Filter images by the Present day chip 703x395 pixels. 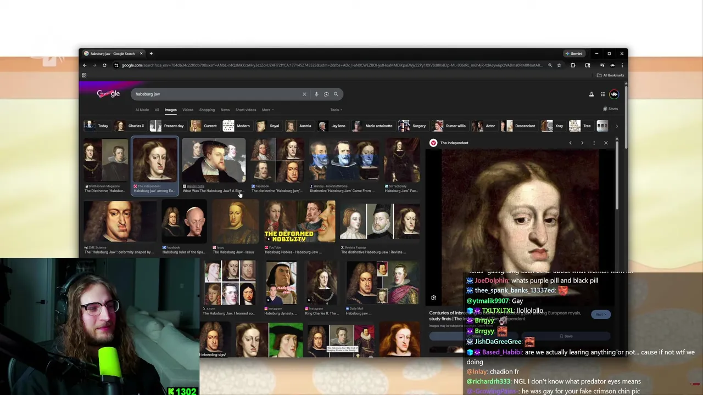[x=168, y=126]
